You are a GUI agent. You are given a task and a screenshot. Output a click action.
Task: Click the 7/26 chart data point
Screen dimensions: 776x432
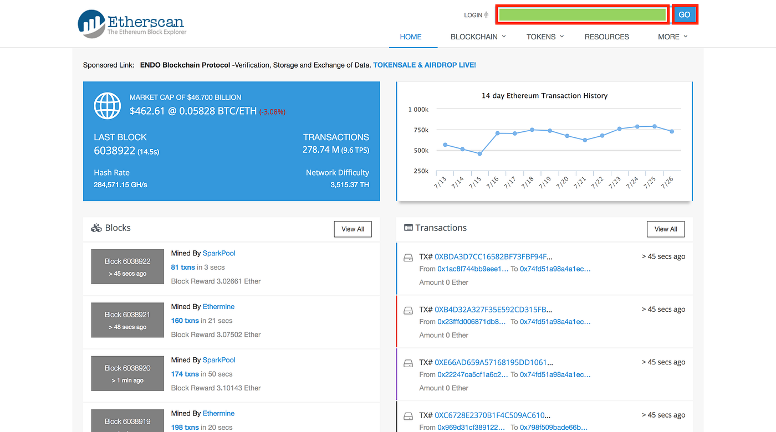tap(672, 131)
